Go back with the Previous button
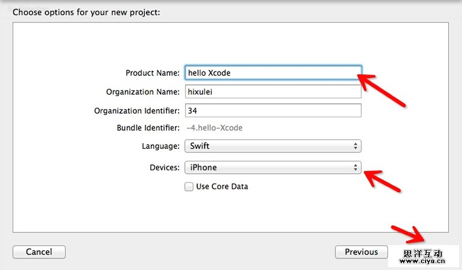The width and height of the screenshot is (462, 270). coord(361,252)
